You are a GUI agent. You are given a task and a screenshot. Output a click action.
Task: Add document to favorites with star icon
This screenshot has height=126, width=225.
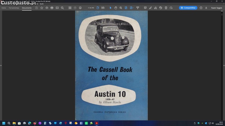[x=42, y=8]
